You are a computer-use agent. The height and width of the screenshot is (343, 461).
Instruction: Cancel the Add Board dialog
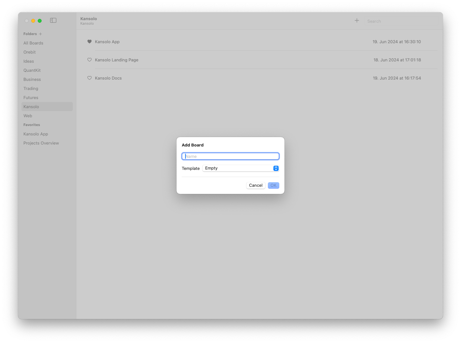(256, 185)
